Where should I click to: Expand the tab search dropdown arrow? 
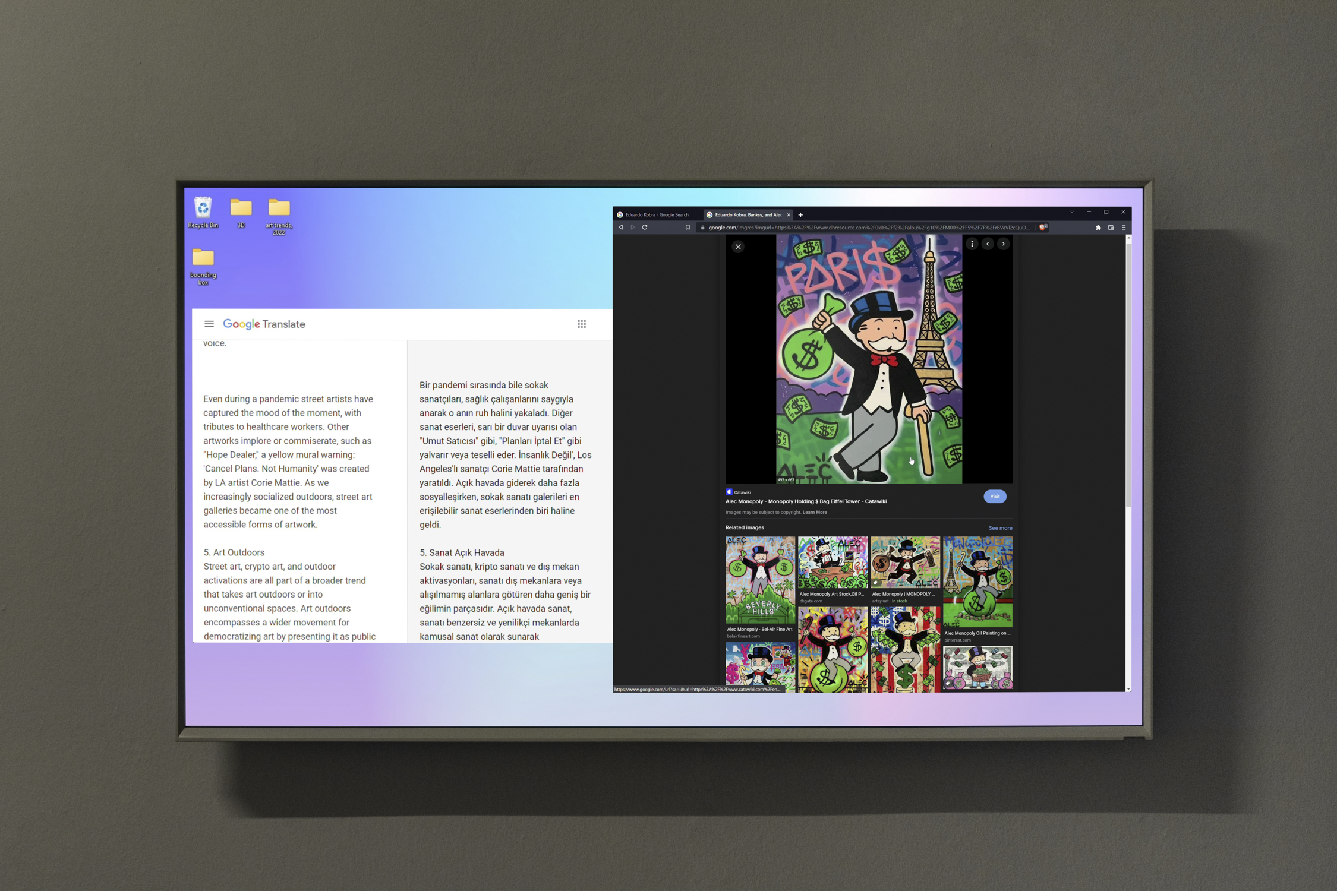coord(1072,212)
